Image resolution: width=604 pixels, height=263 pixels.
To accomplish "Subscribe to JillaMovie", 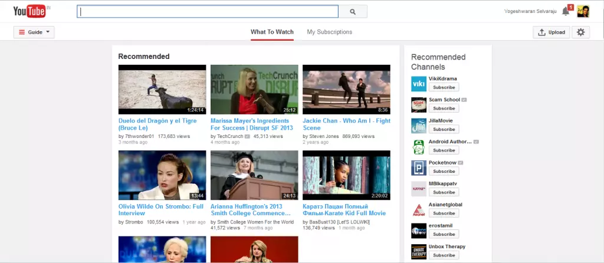I will 444,129.
